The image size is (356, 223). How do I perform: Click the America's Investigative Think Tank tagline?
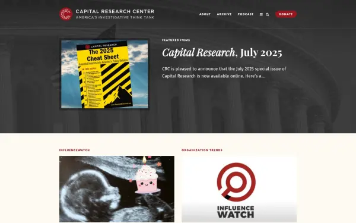click(115, 17)
